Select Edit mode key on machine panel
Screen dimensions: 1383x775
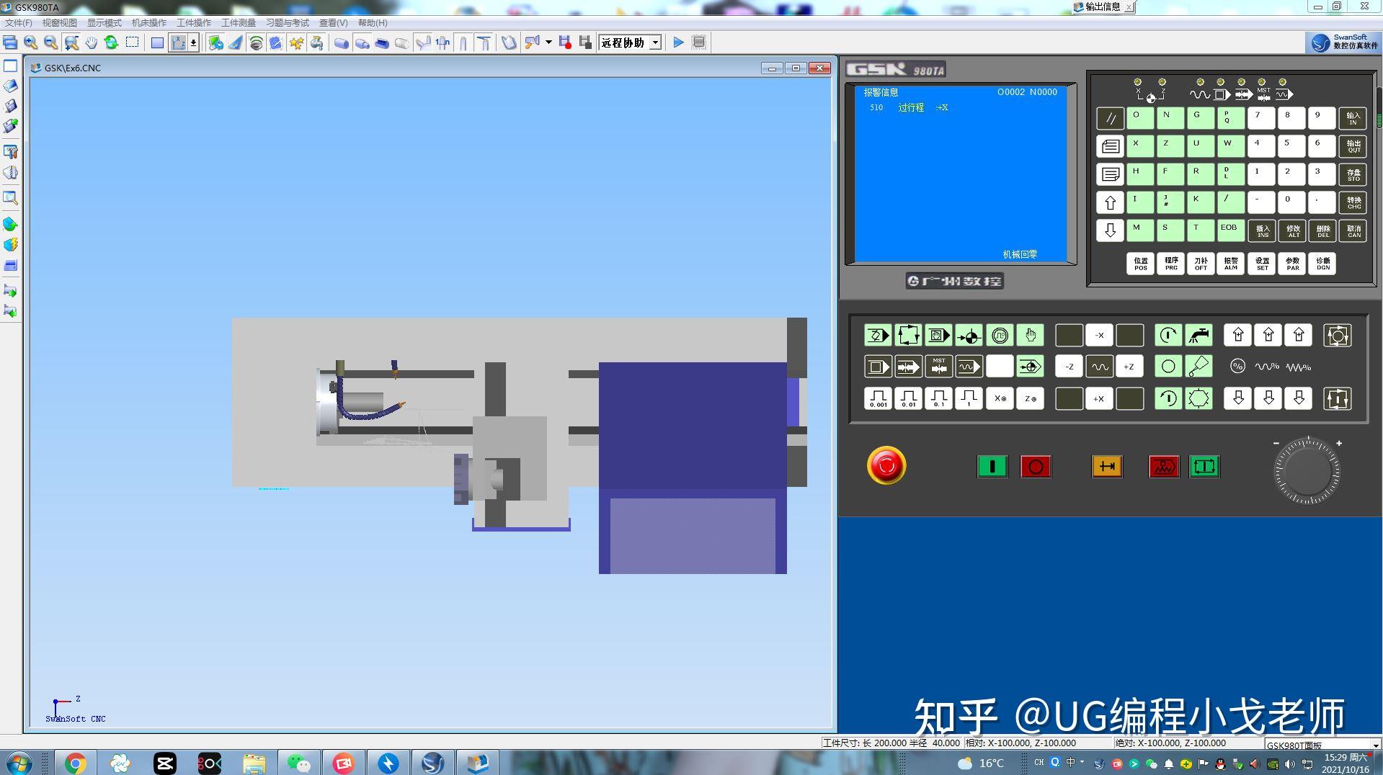(x=878, y=335)
